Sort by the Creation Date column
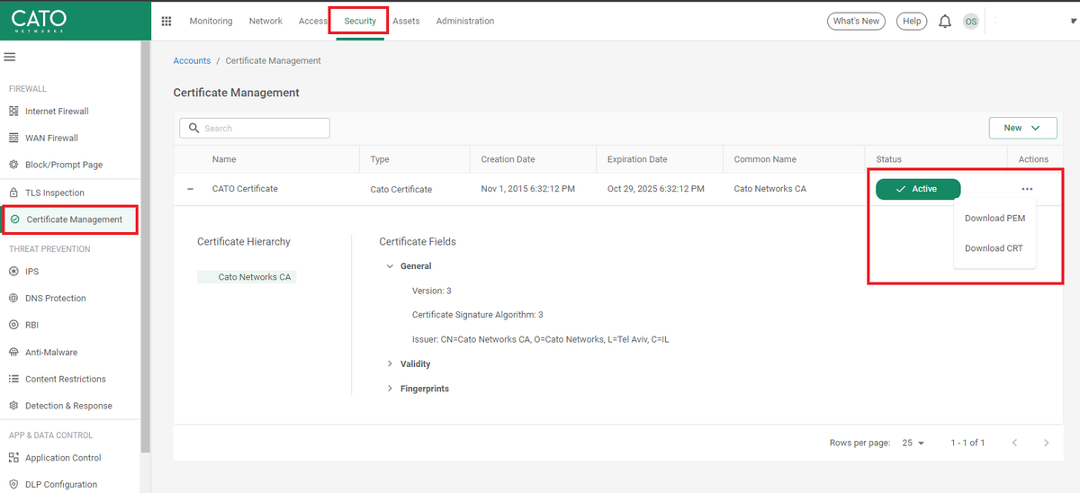 (508, 159)
